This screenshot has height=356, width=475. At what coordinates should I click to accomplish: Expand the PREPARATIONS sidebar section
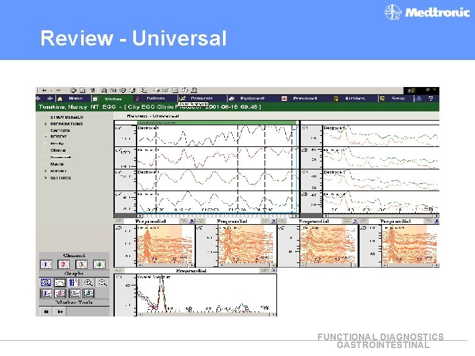click(46, 124)
